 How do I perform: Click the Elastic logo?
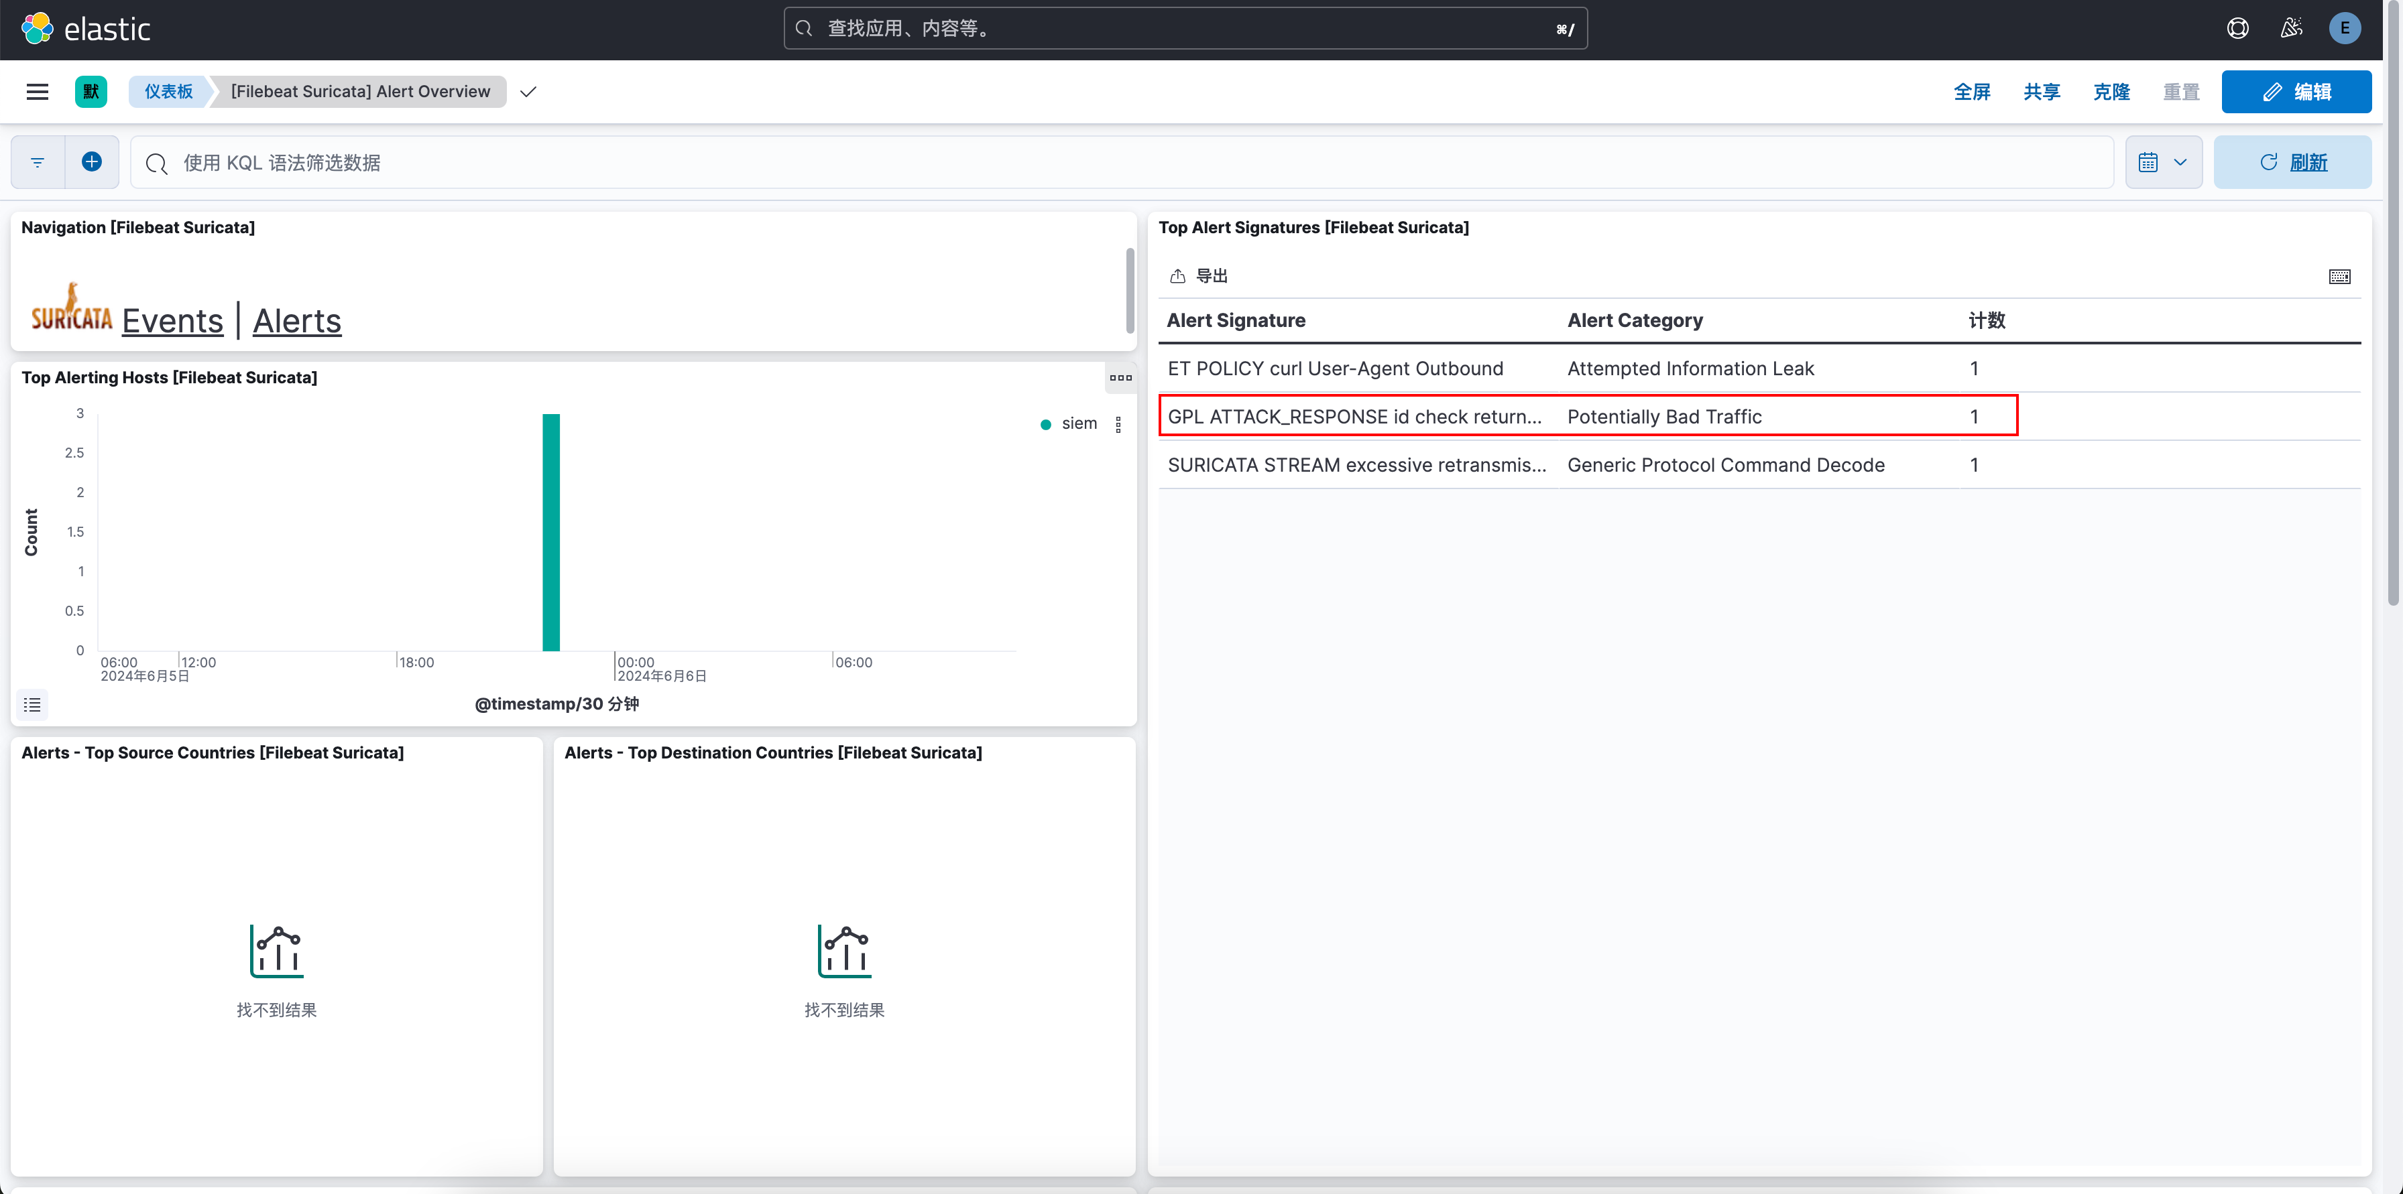pyautogui.click(x=86, y=29)
